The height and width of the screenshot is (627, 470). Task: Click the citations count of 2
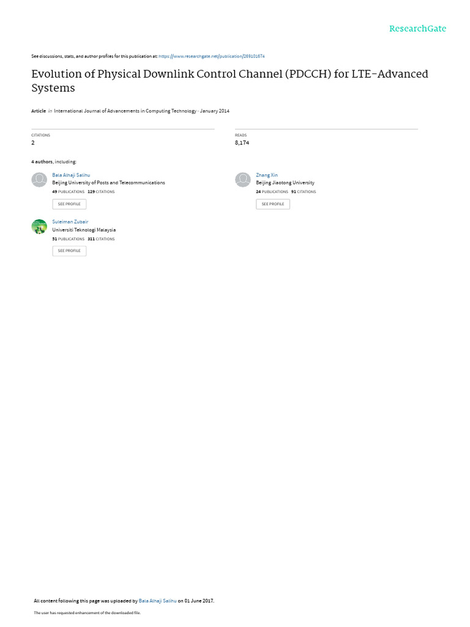point(33,143)
